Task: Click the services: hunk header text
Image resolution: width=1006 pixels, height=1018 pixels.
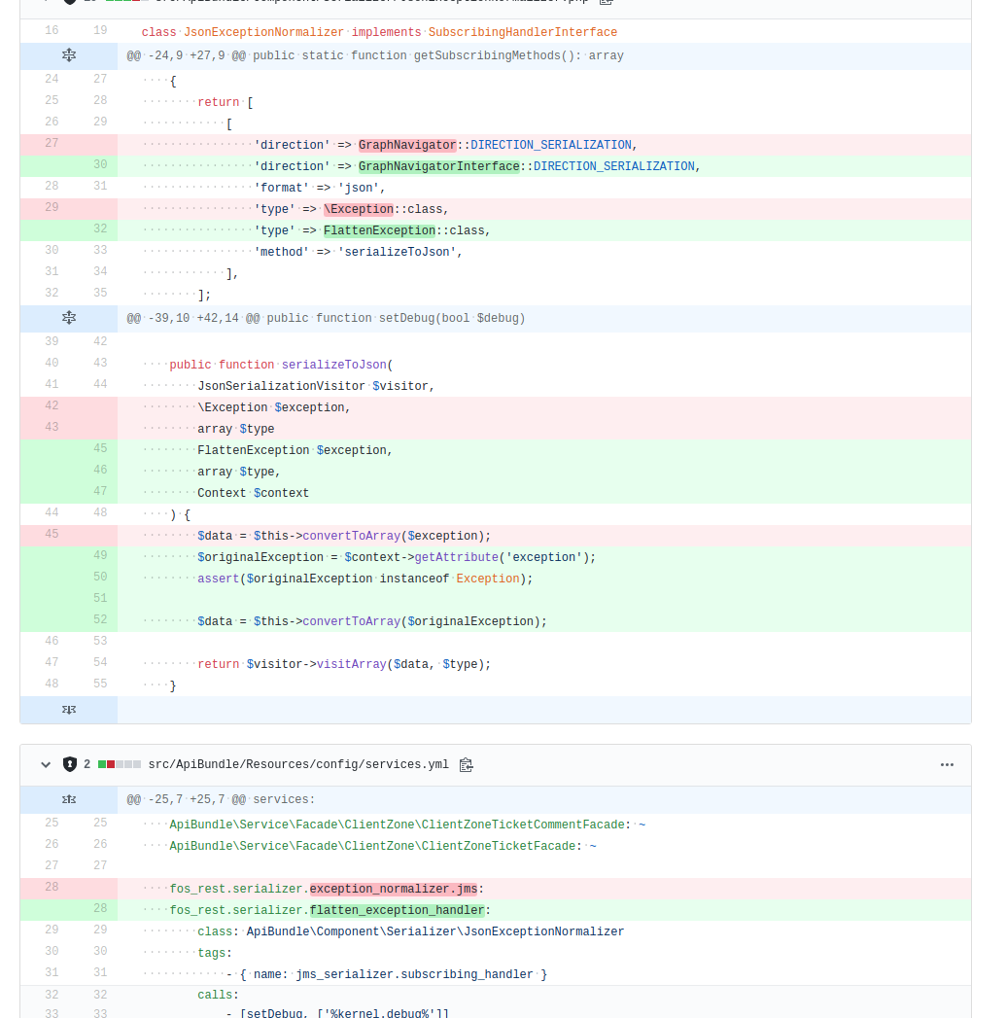Action: coord(221,799)
